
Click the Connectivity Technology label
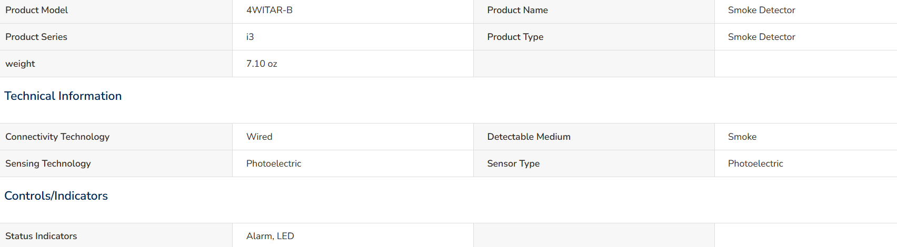pyautogui.click(x=57, y=137)
